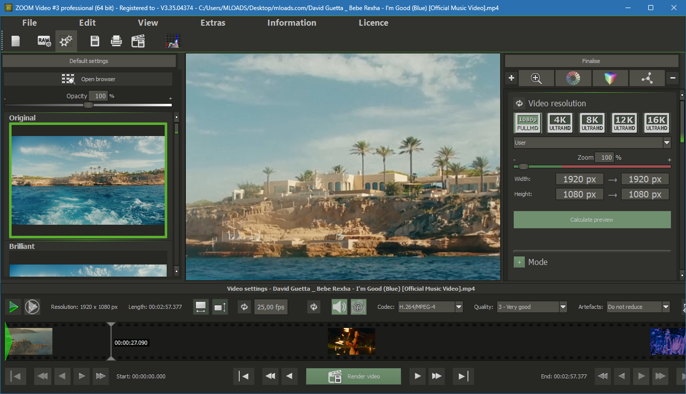Click the Render video button
The image size is (686, 394).
click(354, 376)
